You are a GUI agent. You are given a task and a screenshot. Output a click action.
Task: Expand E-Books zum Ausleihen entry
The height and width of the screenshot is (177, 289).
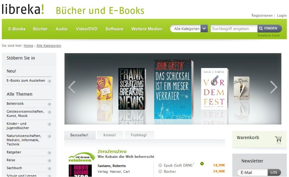49,81
